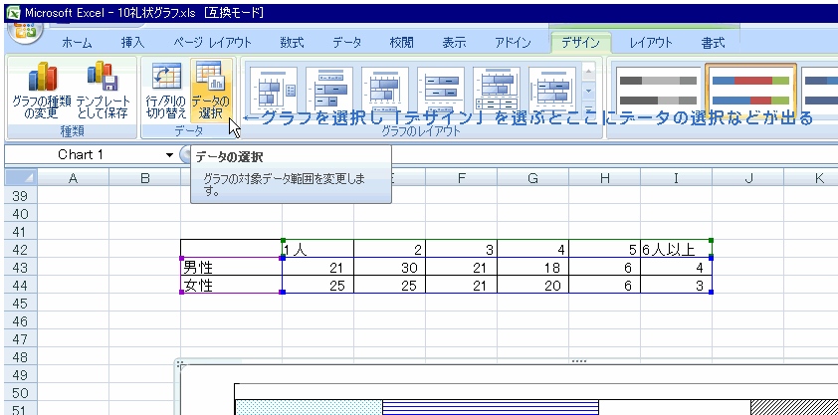
Task: Open グラフの種類の変更 chart type icon
Action: pos(40,92)
